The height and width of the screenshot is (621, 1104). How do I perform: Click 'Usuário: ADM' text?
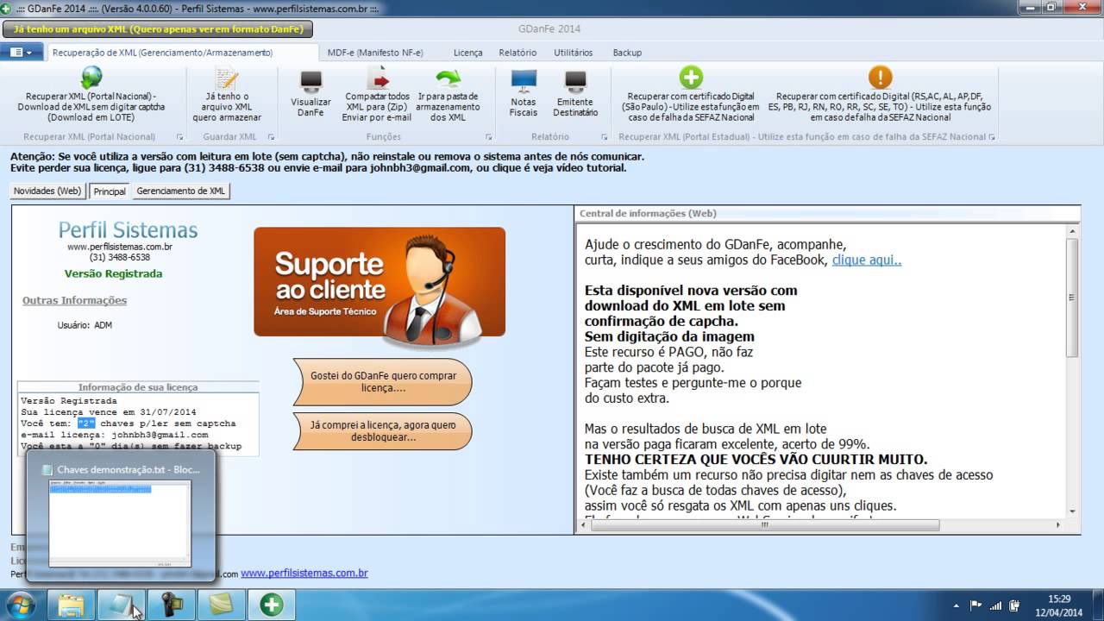click(x=85, y=325)
